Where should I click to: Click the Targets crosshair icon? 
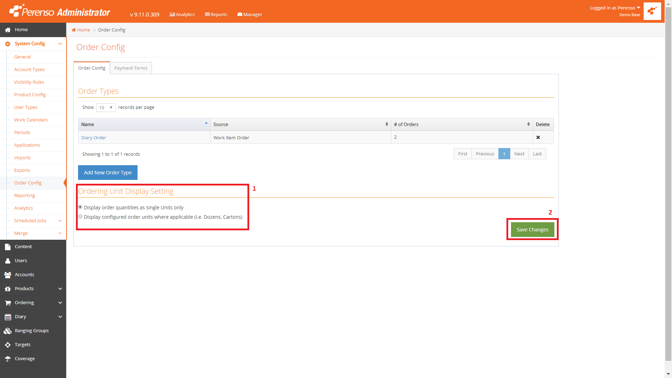[8, 345]
